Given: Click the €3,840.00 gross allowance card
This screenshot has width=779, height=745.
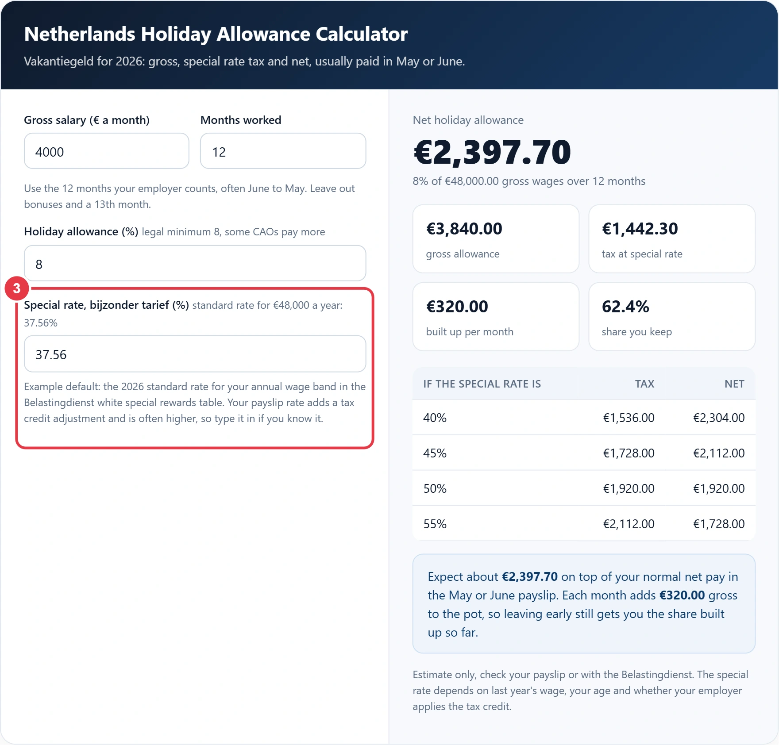Looking at the screenshot, I should point(496,239).
